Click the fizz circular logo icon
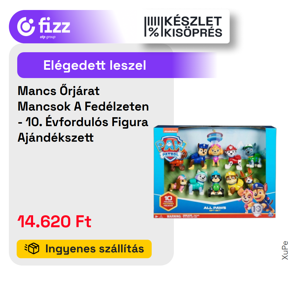Viewport: 300px width, 300px height. point(26,26)
